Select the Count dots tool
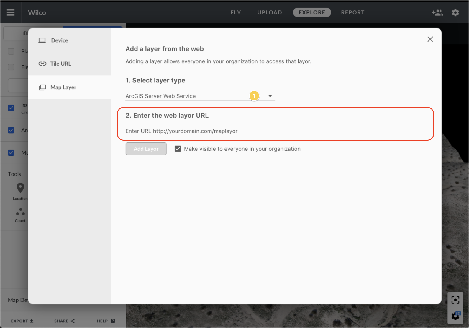469x328 pixels. [20, 212]
